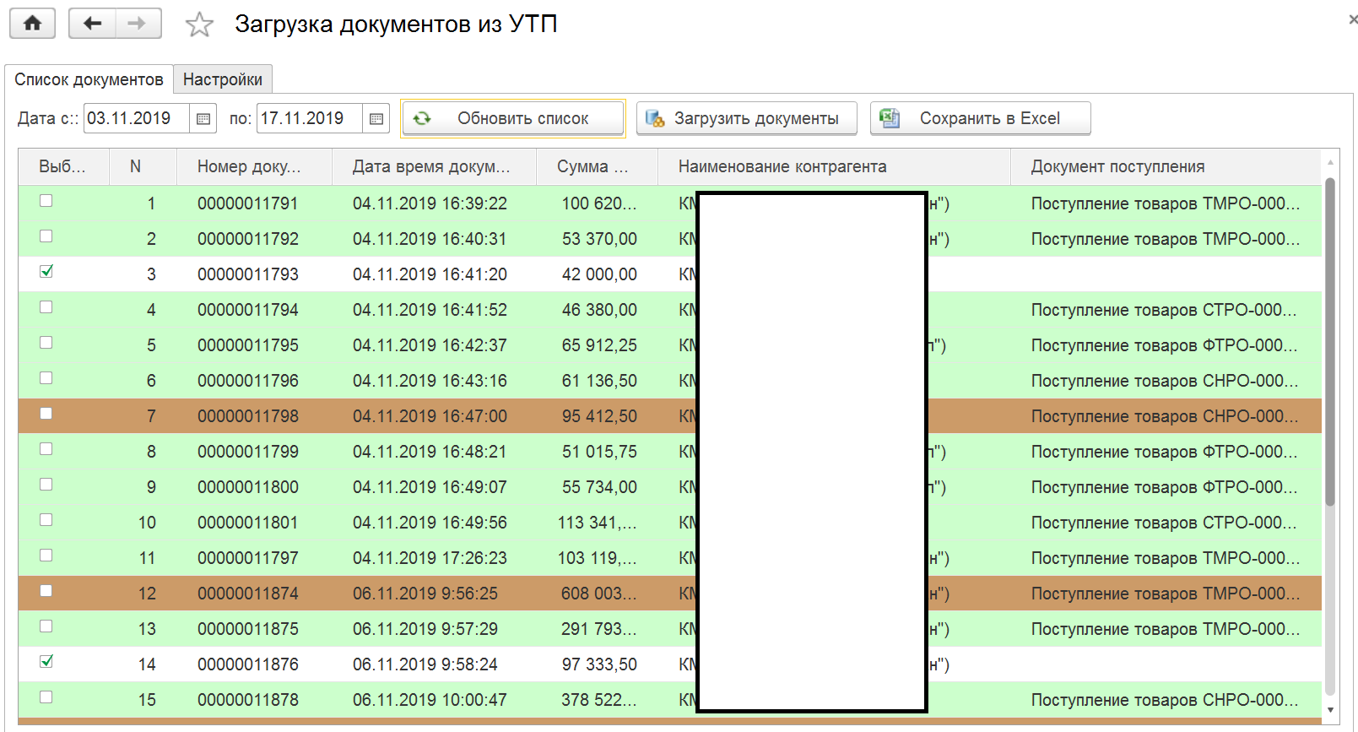Viewport: 1358px width, 732px height.
Task: Uncheck the checkbox for document 00000011793
Action: coord(46,272)
